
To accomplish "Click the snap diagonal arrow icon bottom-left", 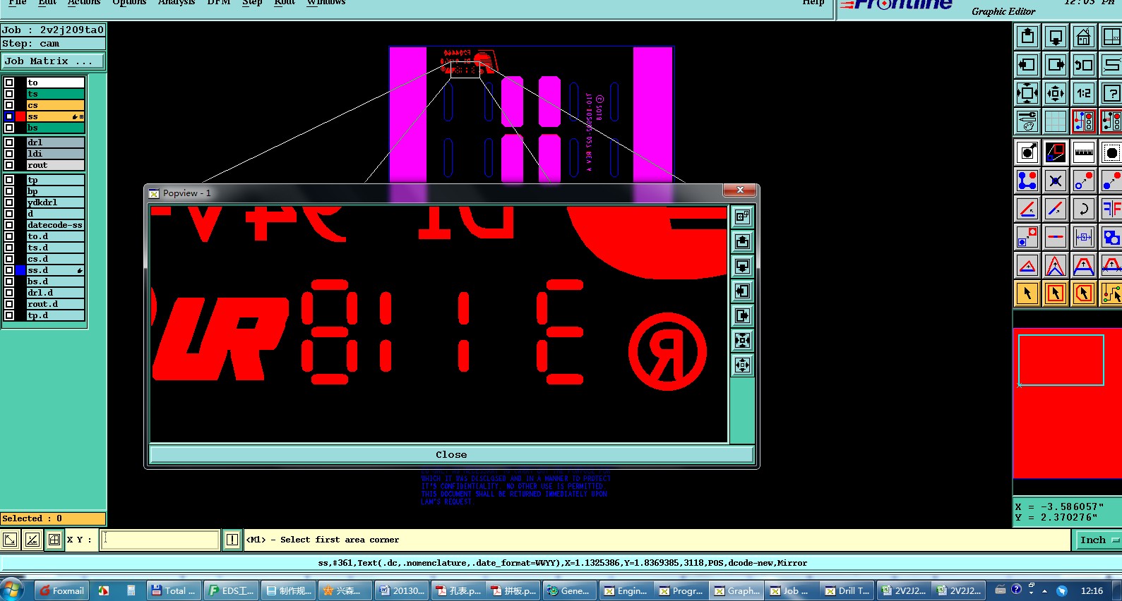I will [10, 540].
